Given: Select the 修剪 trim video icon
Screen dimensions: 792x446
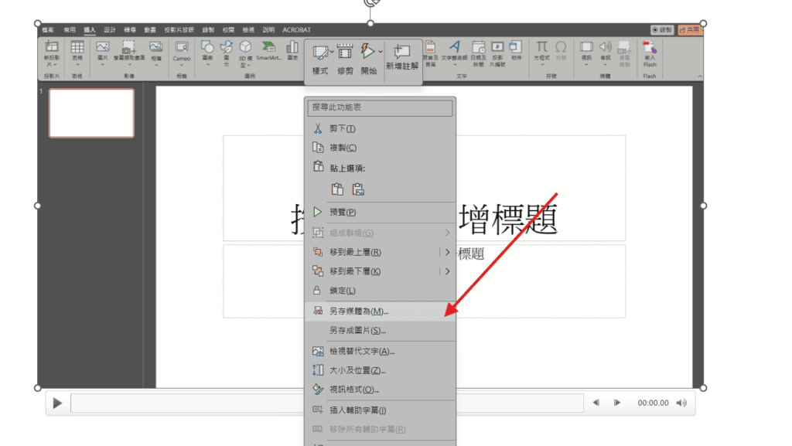Looking at the screenshot, I should pos(345,53).
